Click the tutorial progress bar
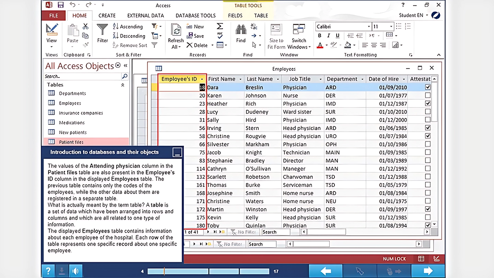This screenshot has height=278, width=494. click(x=208, y=271)
